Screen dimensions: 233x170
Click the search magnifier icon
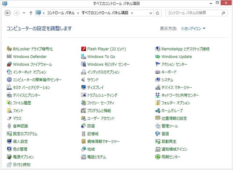coord(223,13)
